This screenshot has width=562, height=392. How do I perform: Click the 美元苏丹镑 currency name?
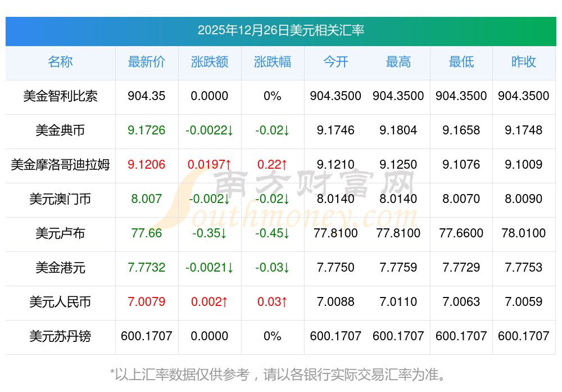click(60, 336)
